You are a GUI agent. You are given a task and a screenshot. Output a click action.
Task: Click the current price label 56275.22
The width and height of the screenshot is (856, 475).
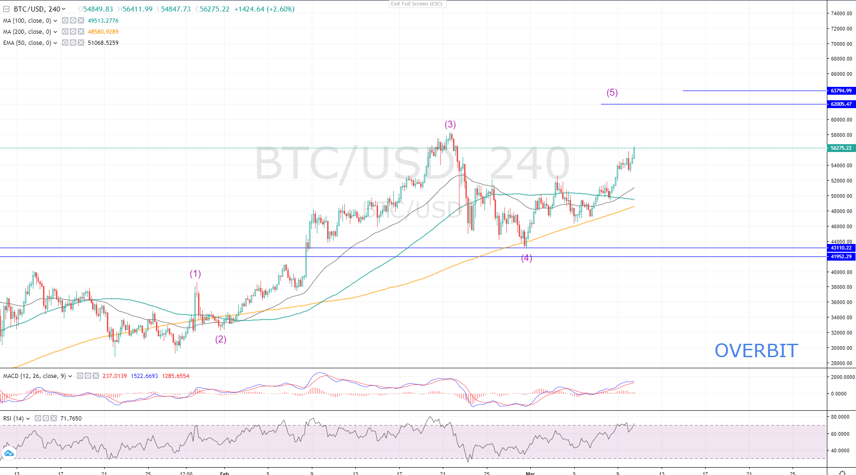tap(841, 148)
